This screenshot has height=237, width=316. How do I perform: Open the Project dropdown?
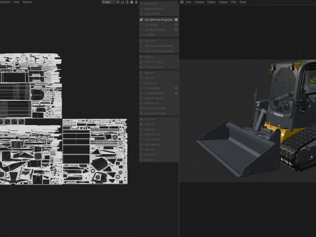[111, 2]
